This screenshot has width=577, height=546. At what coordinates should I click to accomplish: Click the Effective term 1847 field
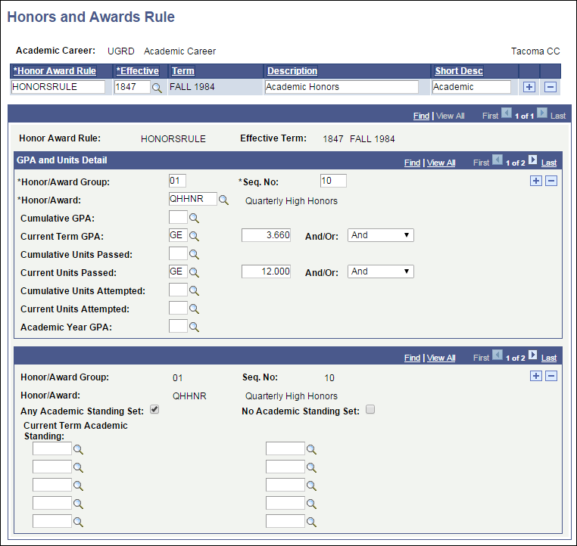pos(132,87)
